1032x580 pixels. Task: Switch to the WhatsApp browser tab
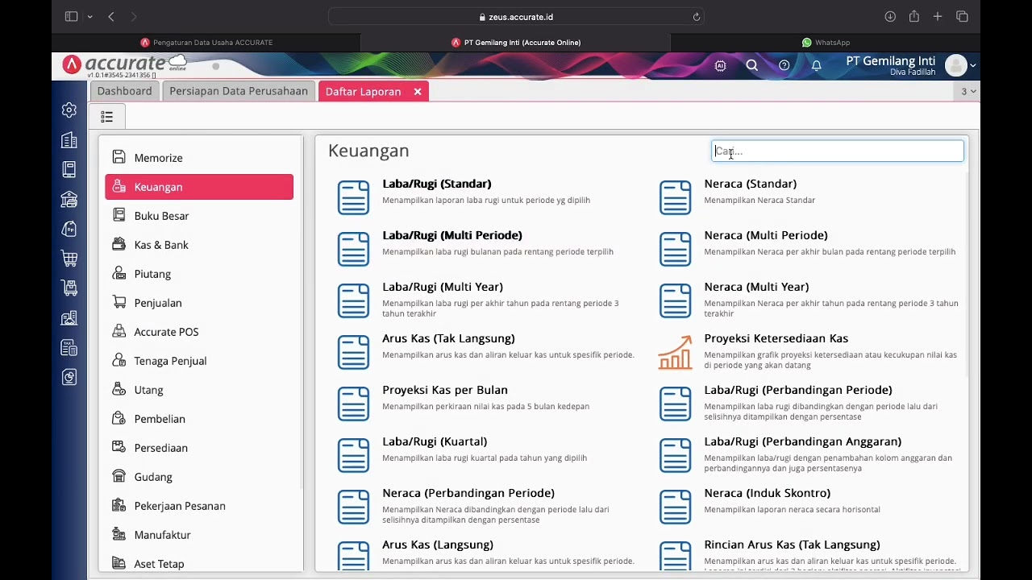[826, 43]
